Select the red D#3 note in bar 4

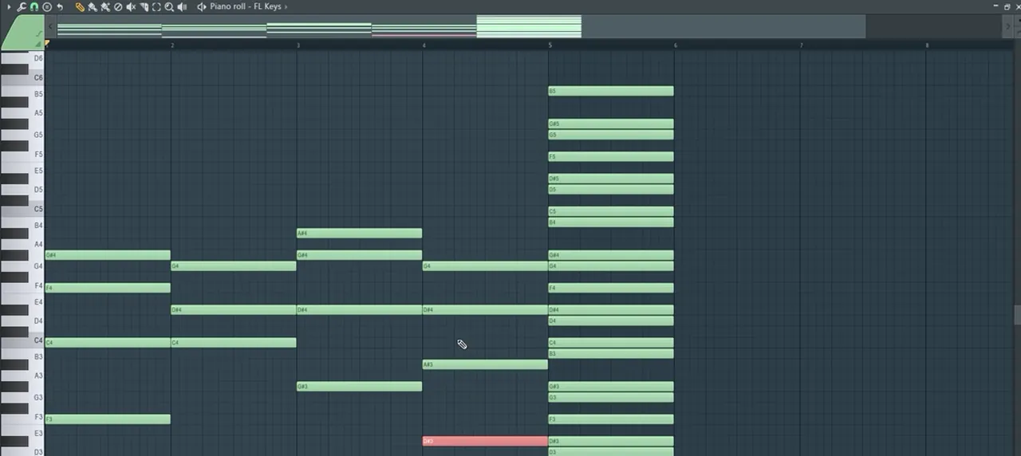click(485, 441)
